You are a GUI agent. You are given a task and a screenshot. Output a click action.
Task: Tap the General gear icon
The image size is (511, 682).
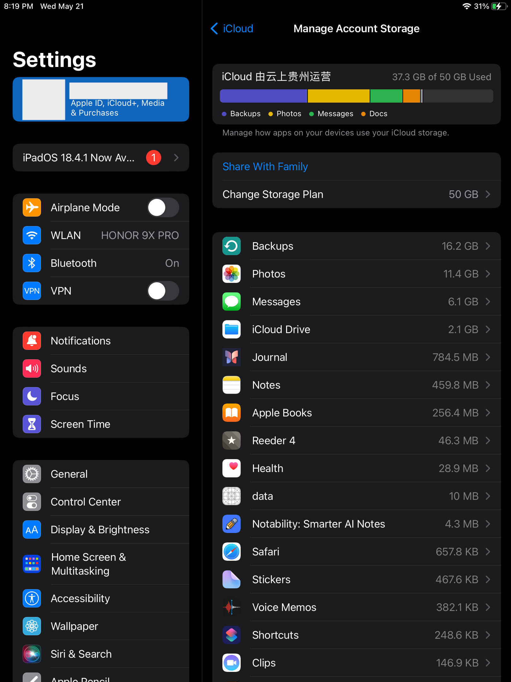coord(32,474)
